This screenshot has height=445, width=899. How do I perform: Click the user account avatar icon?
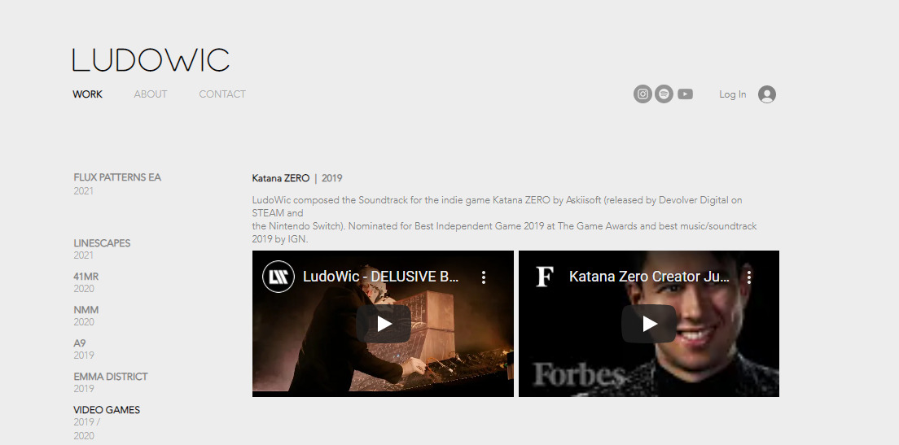pos(766,94)
